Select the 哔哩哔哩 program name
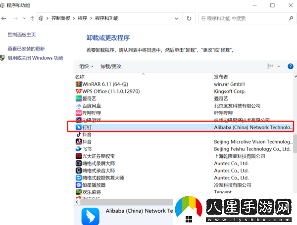297x225 pixels. (x=92, y=113)
